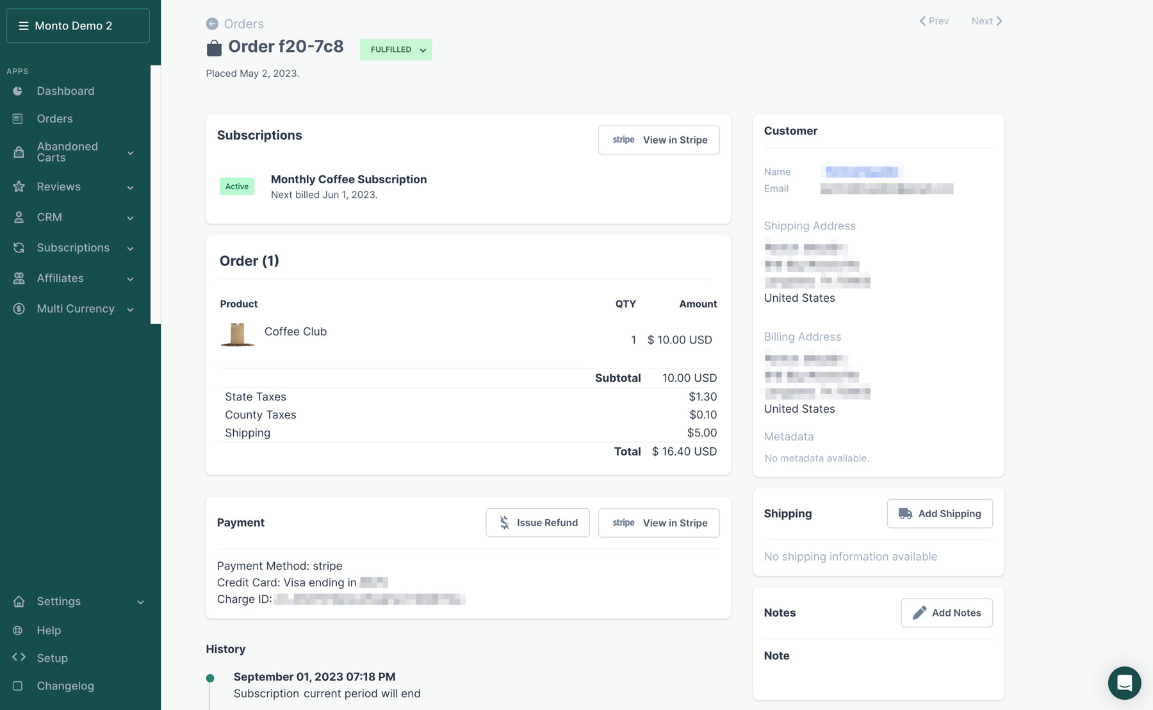Click the Orders list icon in sidebar
The image size is (1153, 710).
point(18,119)
